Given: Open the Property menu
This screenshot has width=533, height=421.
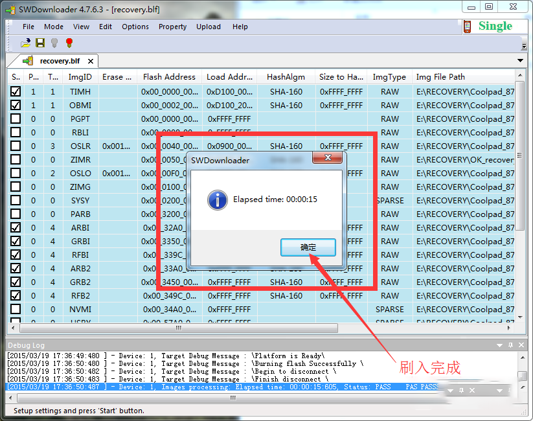Looking at the screenshot, I should [x=173, y=27].
